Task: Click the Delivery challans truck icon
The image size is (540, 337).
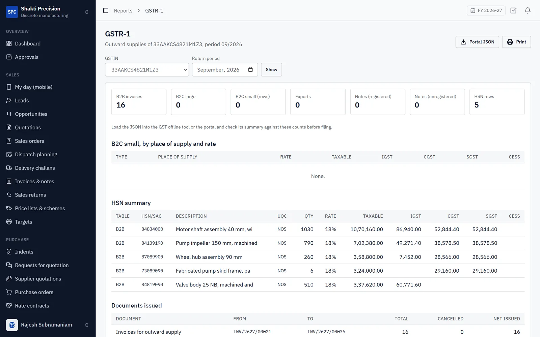Action: click(x=9, y=168)
